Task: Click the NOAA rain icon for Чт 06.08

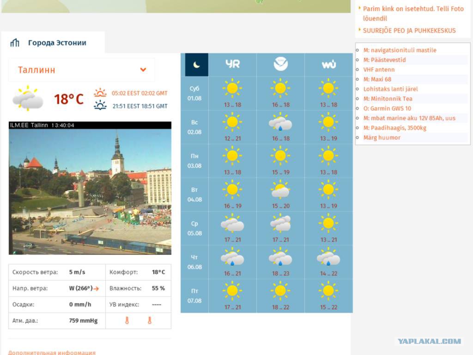Action: tap(280, 257)
